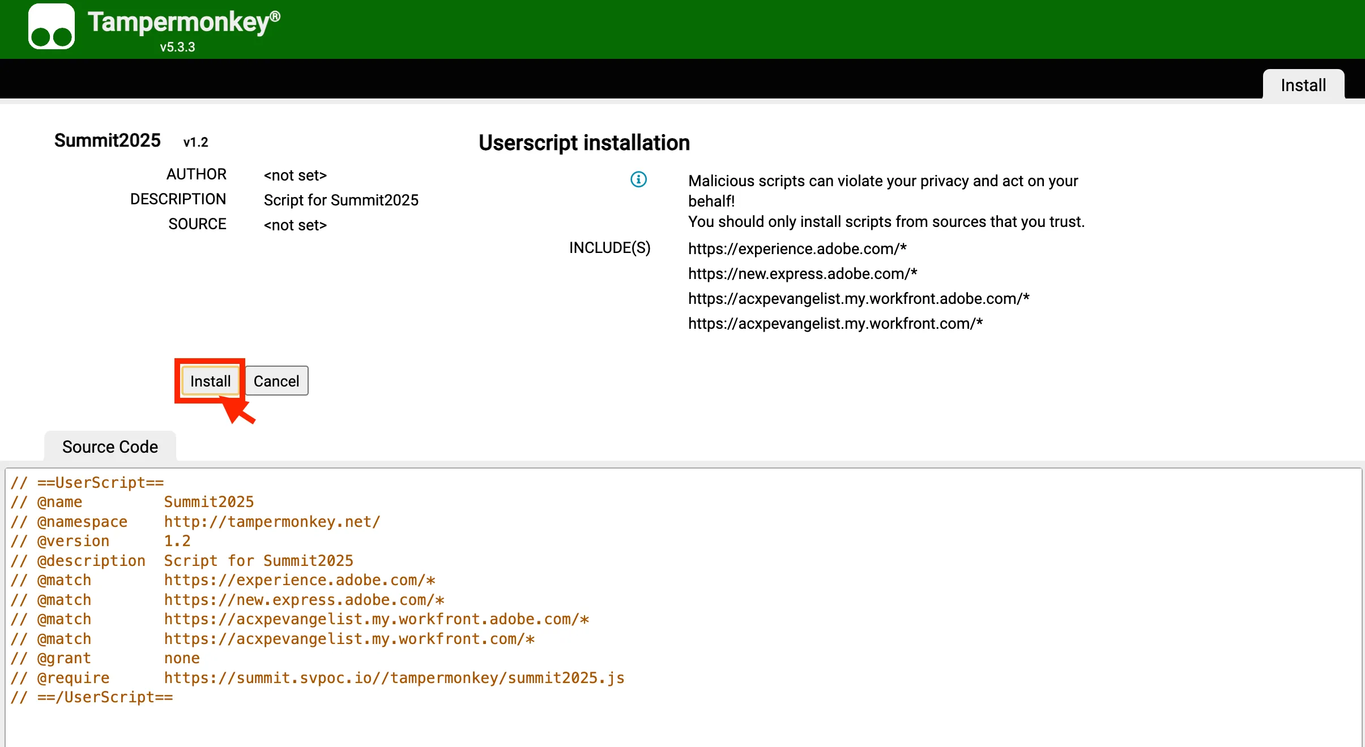Click the Userscript installation heading
The height and width of the screenshot is (747, 1365).
[584, 143]
